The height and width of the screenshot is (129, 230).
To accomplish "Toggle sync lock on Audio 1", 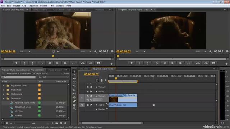I will [x=91, y=105].
